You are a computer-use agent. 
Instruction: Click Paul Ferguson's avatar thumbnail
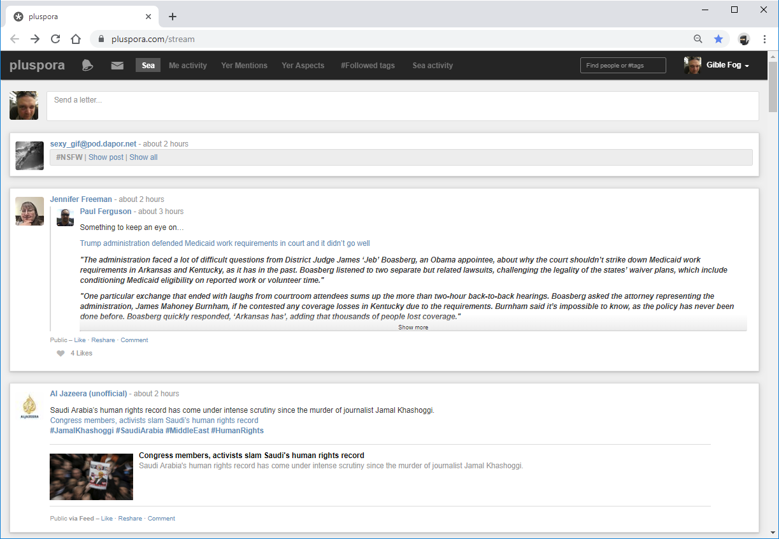[65, 217]
